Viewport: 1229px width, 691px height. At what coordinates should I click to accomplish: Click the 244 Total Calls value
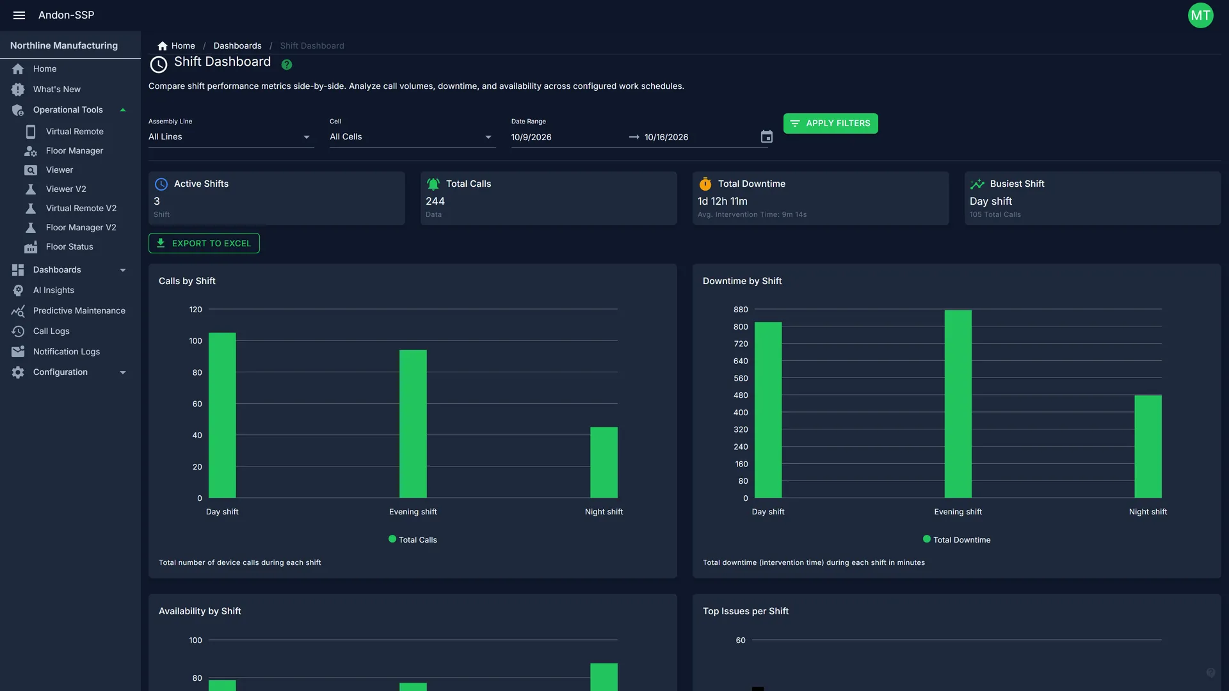point(435,202)
